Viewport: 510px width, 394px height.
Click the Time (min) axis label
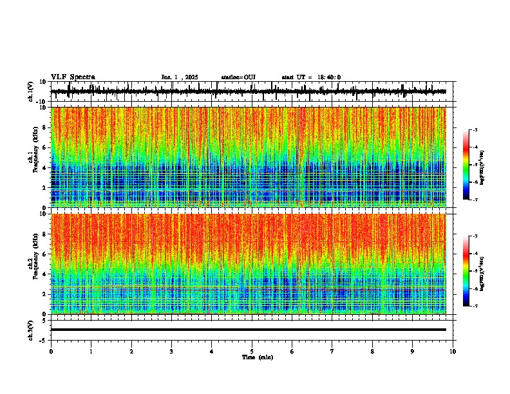point(258,357)
